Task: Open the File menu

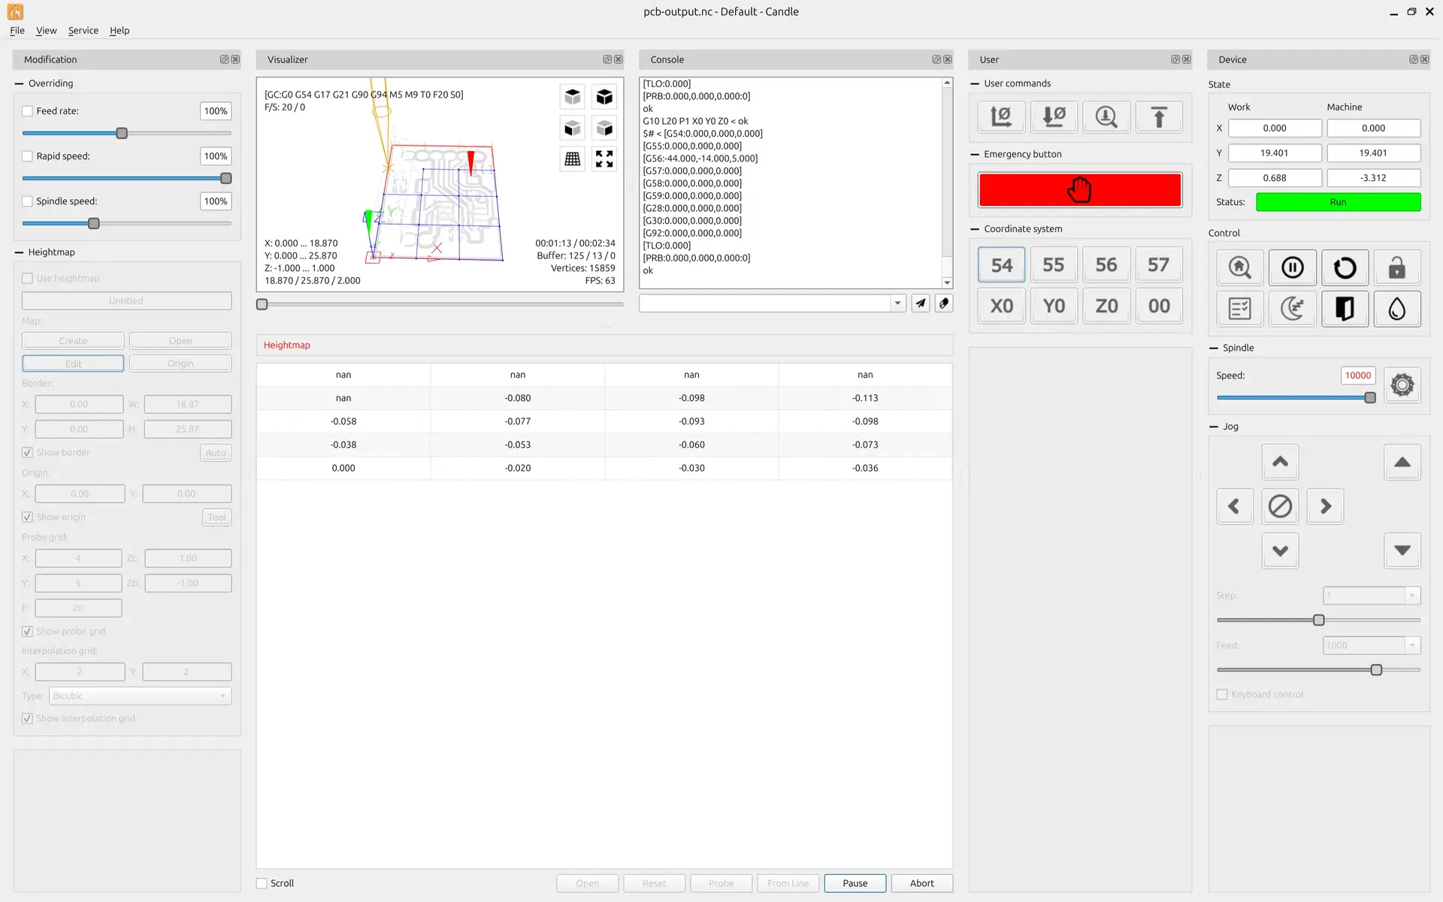Action: pos(17,30)
